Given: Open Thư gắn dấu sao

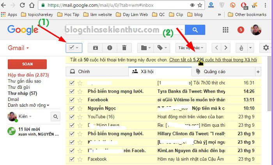Looking at the screenshot, I should coord(24,81).
